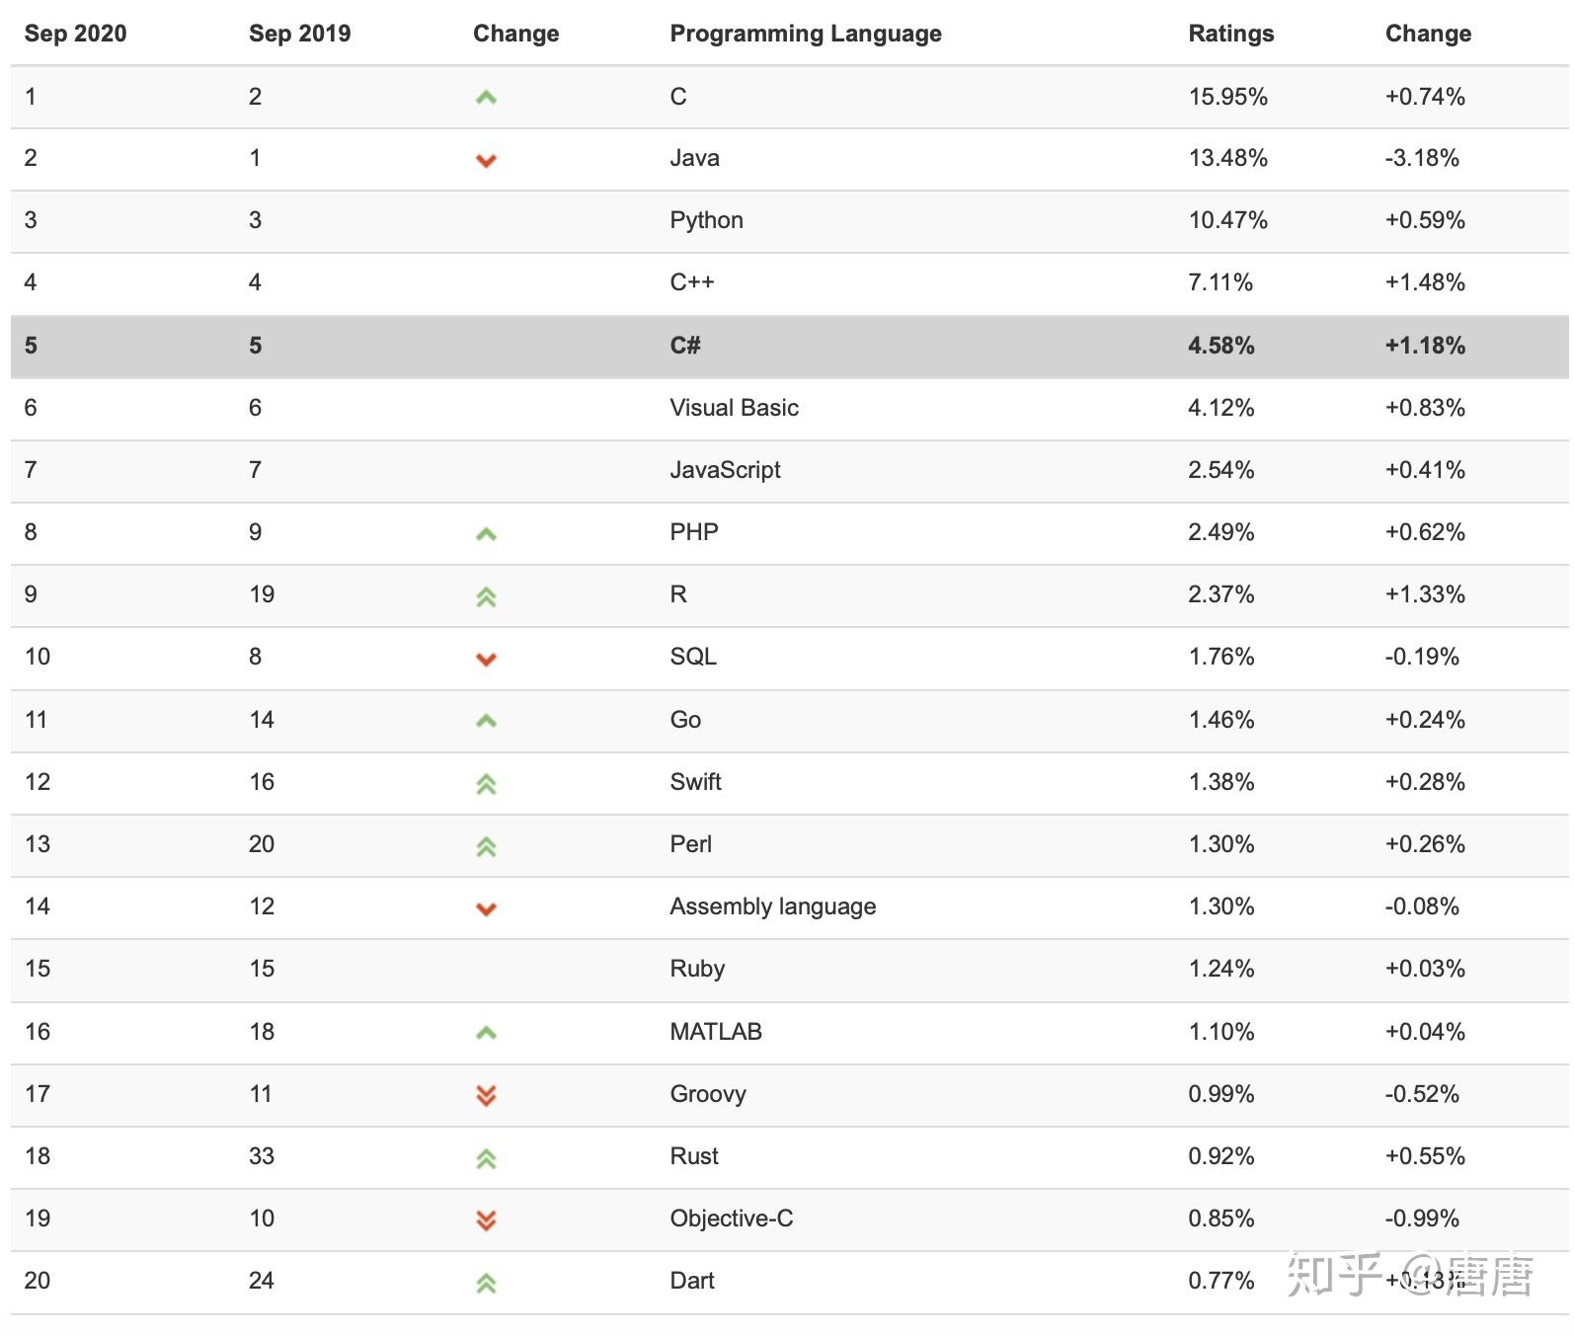
Task: Click the double green up arrow for Rust
Action: click(x=485, y=1158)
